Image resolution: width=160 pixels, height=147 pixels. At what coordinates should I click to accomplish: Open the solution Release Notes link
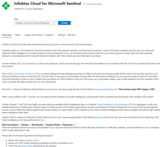(32, 140)
